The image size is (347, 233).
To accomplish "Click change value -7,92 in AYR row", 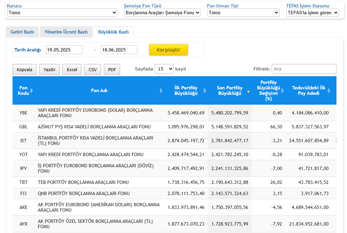I will pyautogui.click(x=277, y=224).
